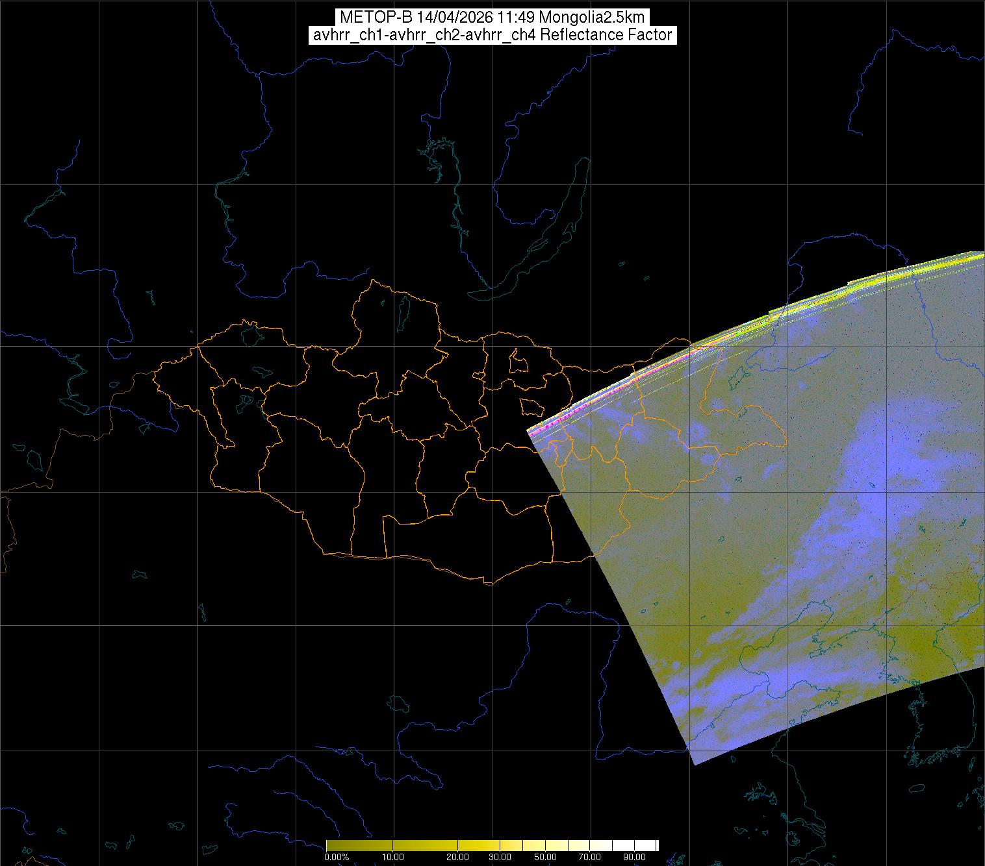Click the 20.00 colorbar tick label
The height and width of the screenshot is (866, 985).
pos(457,857)
